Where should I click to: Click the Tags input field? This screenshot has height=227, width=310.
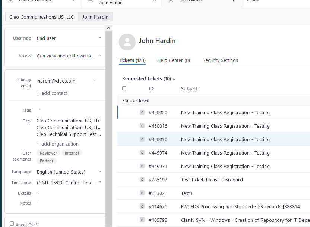[x=69, y=110]
